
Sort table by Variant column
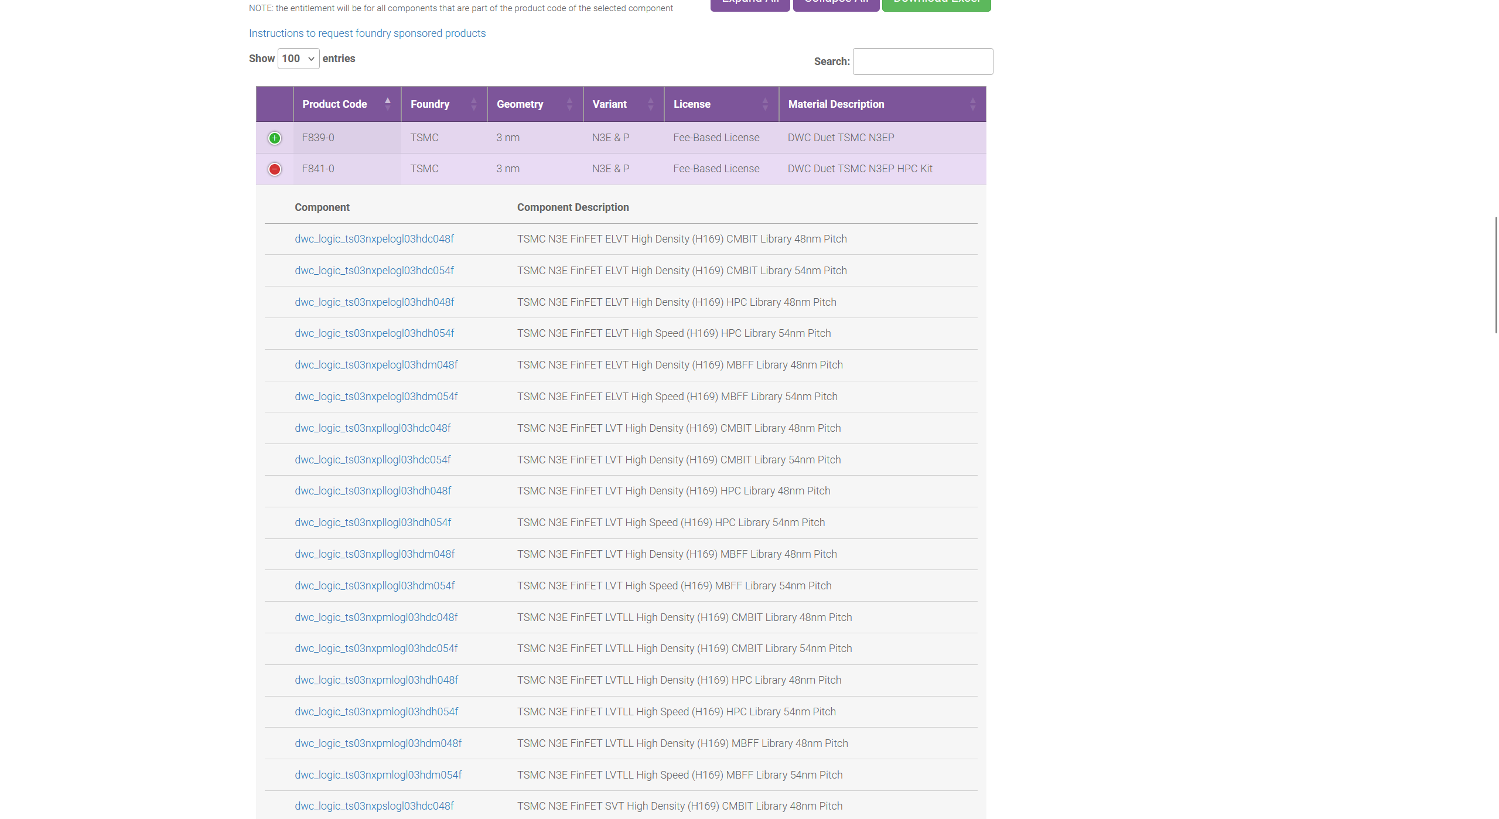[623, 104]
